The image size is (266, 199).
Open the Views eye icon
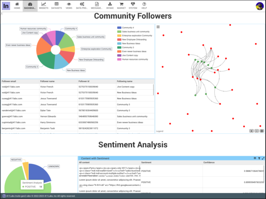pos(69,4)
